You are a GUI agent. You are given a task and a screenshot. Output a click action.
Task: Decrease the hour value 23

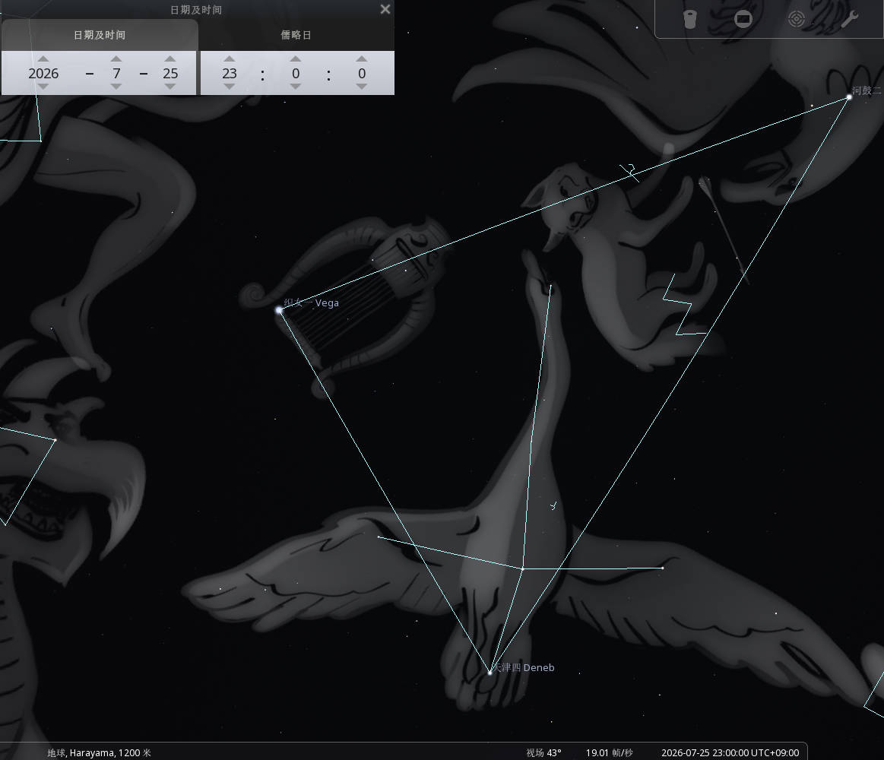[229, 87]
